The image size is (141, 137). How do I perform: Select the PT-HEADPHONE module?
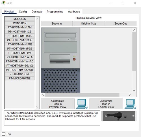coord(20,74)
